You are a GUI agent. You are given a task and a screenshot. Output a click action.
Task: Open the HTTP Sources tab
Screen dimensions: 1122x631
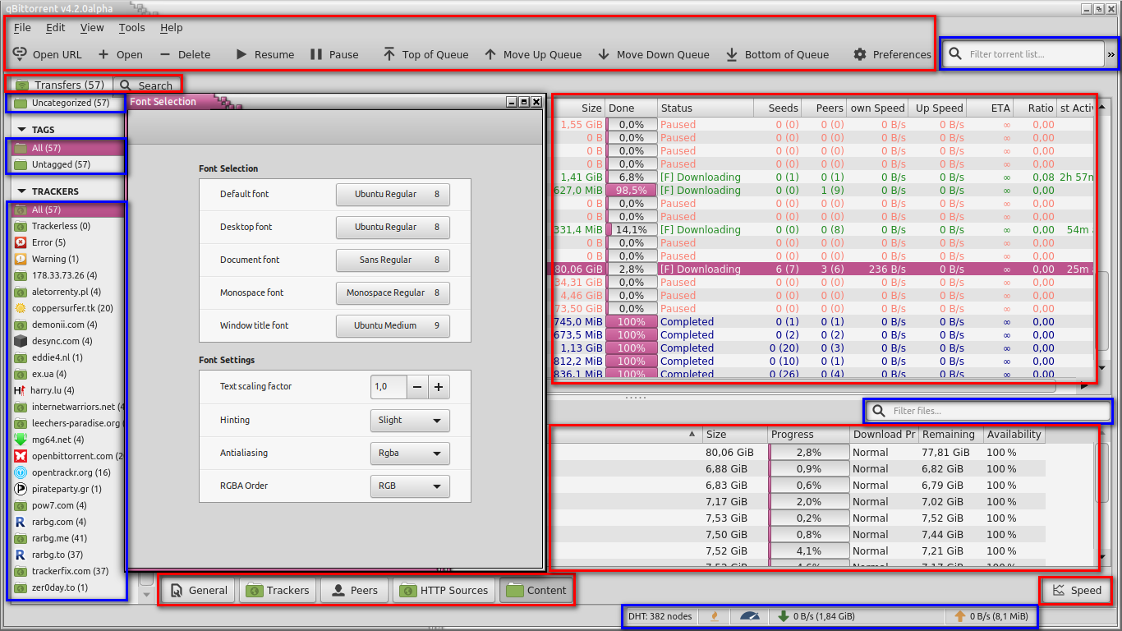[x=444, y=590]
